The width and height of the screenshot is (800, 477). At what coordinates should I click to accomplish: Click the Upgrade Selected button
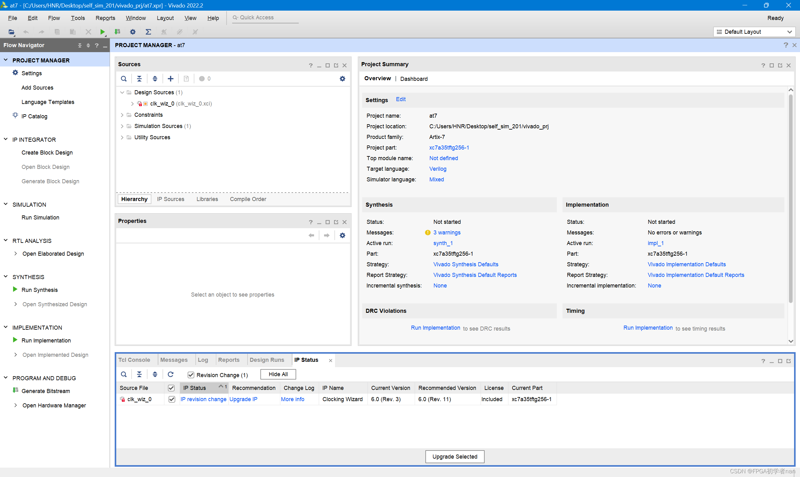454,456
